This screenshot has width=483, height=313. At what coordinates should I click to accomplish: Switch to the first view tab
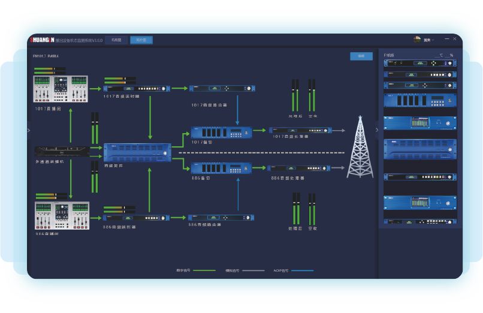coord(116,40)
